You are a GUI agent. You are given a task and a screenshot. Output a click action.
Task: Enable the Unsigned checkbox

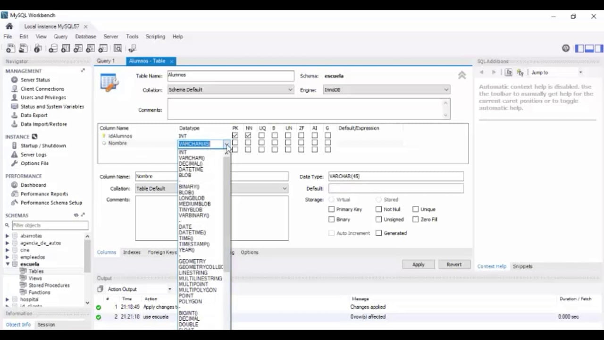[x=378, y=220]
